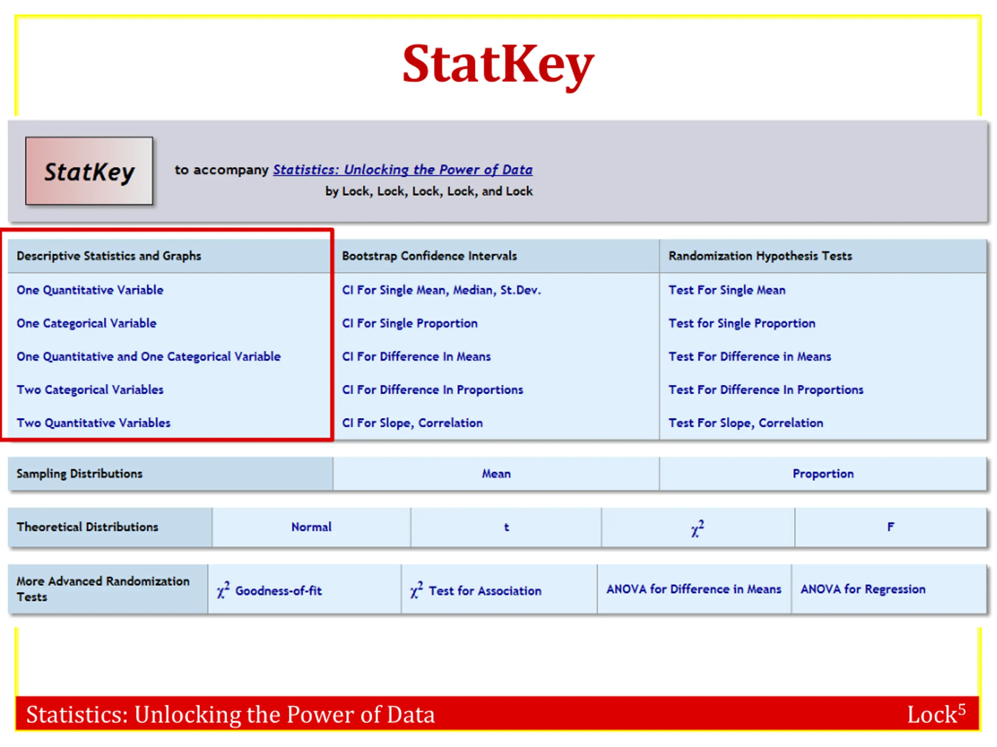This screenshot has width=997, height=747.
Task: Open CI For Single Mean, Median, St.Dev.
Action: [x=441, y=290]
